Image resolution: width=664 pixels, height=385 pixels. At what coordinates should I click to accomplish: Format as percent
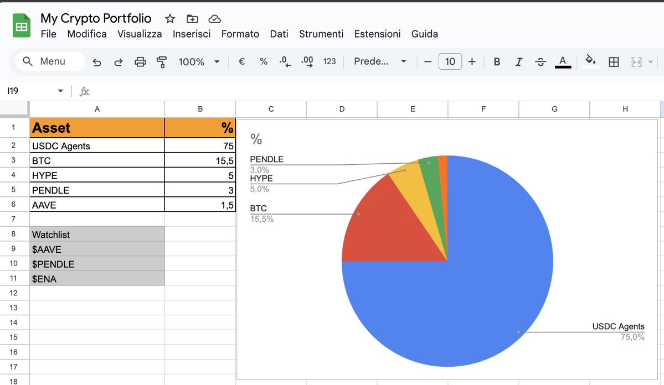(264, 62)
